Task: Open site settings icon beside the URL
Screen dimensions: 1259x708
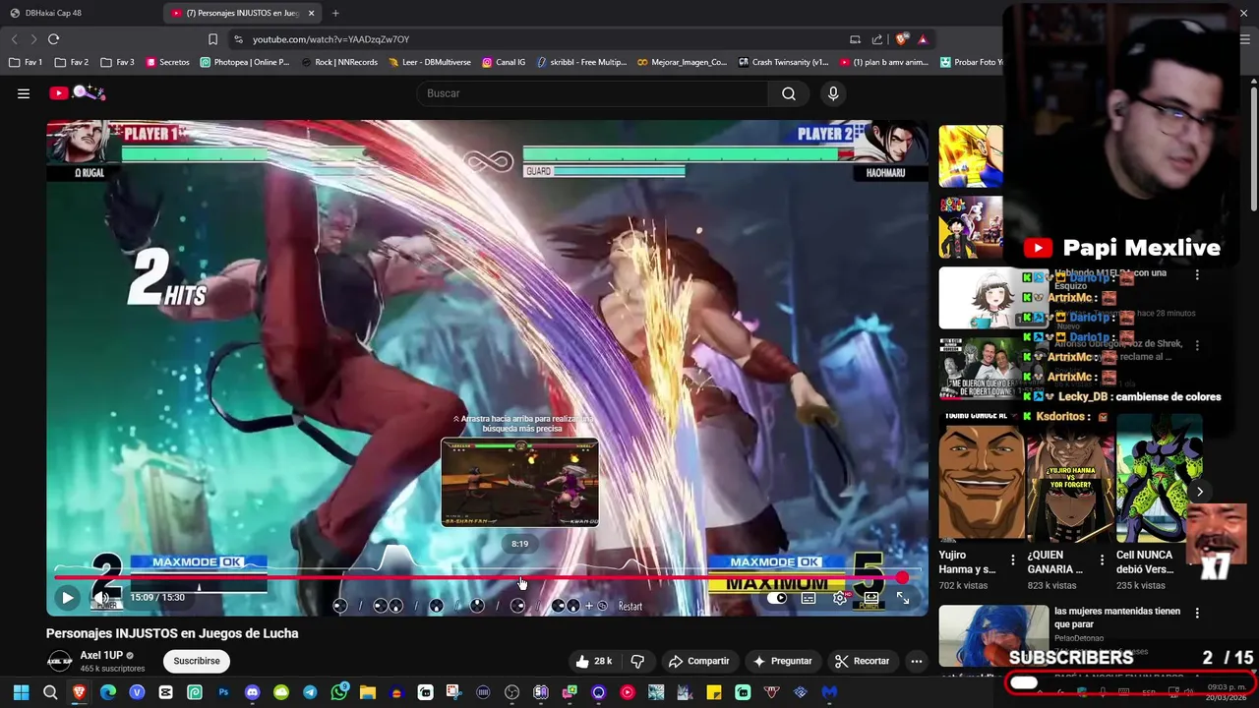Action: tap(238, 39)
